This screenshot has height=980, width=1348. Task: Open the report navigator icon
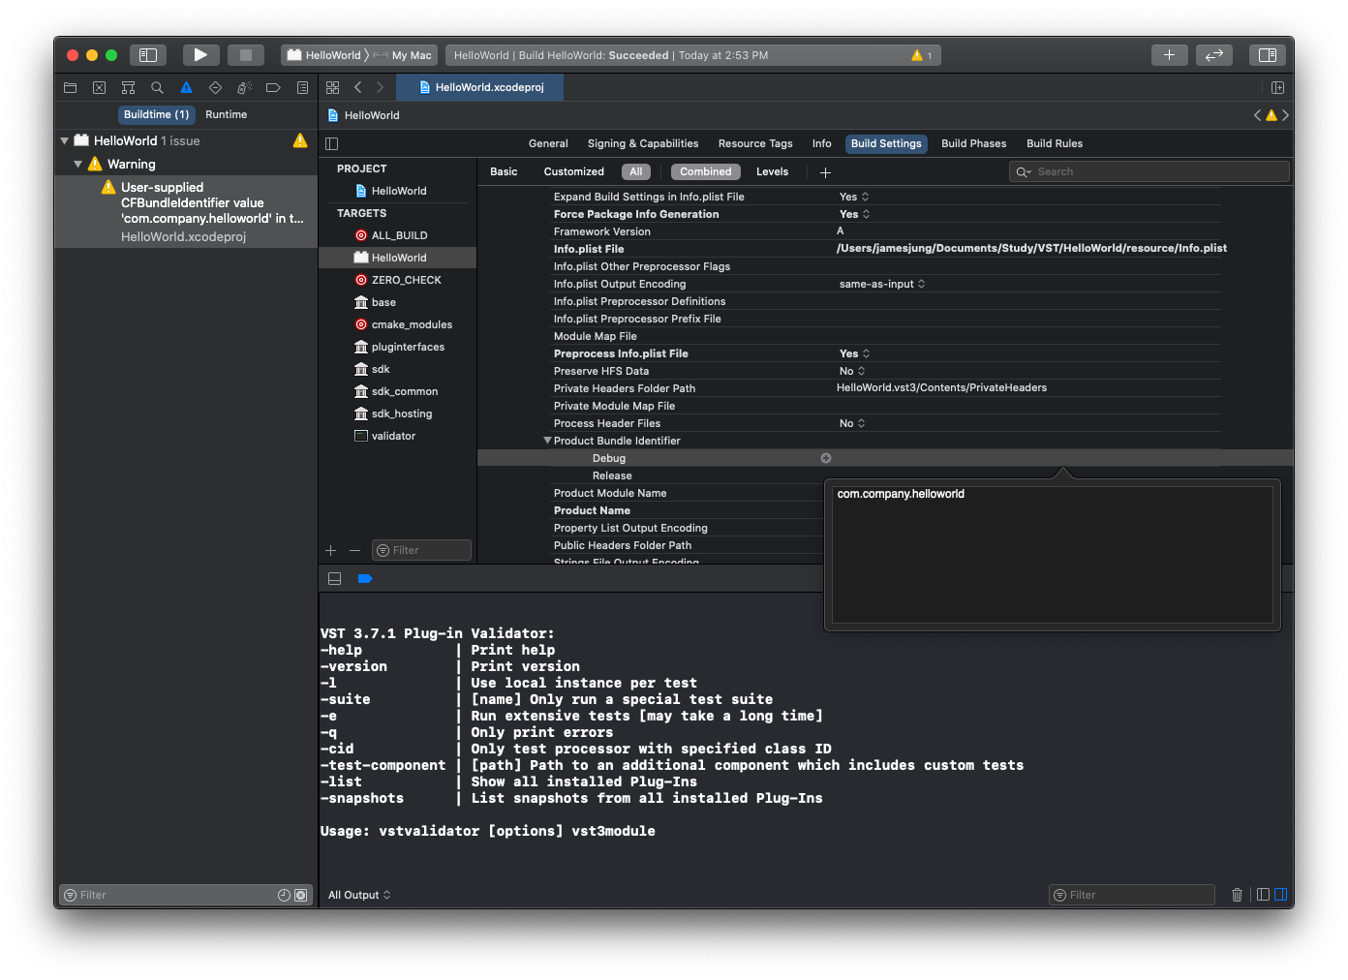[302, 87]
